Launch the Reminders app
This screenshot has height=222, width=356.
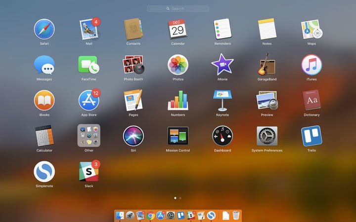[x=222, y=29]
